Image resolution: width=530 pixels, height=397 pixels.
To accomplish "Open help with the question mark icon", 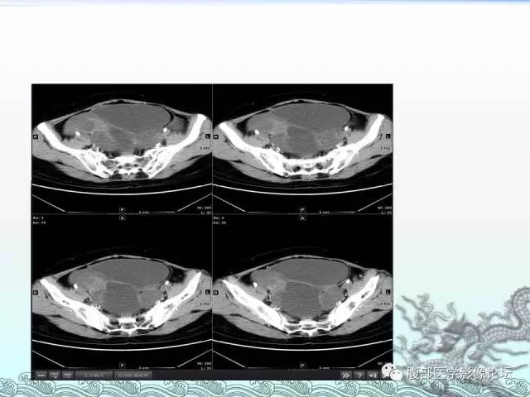I will point(359,375).
